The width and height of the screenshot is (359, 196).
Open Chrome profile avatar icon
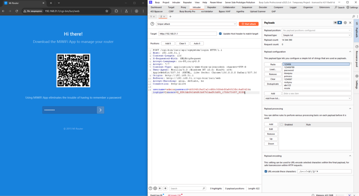[136, 11]
